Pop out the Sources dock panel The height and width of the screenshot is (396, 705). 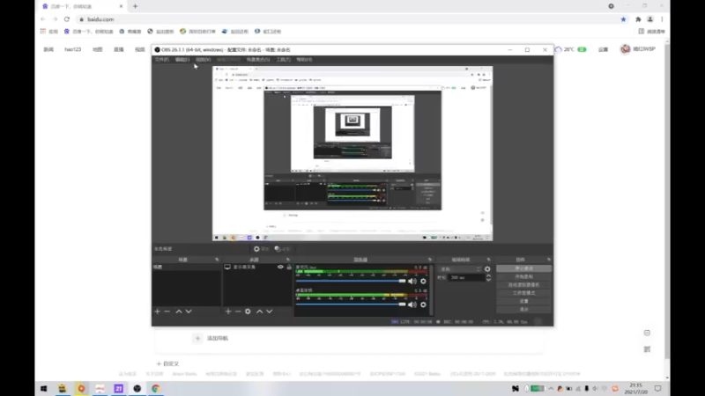288,260
